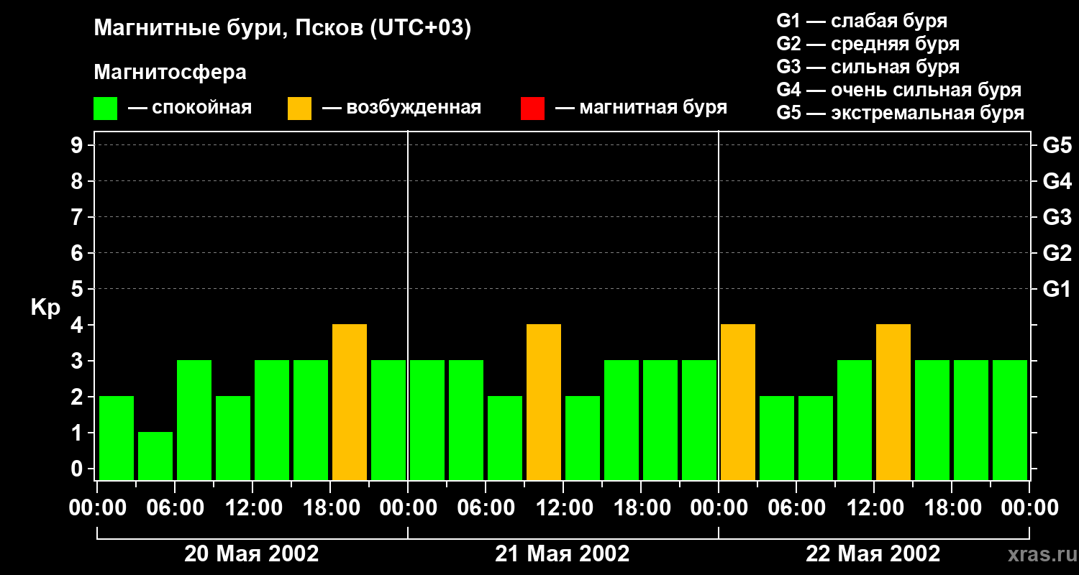The image size is (1079, 575).
Task: Click the right-axis 'G5' tick label
Action: pos(1057,145)
